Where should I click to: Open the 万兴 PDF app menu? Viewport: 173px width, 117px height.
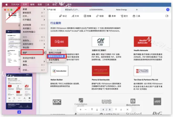[x=15, y=4]
